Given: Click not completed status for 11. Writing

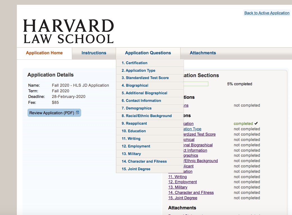Looking at the screenshot, I should pyautogui.click(x=247, y=177).
